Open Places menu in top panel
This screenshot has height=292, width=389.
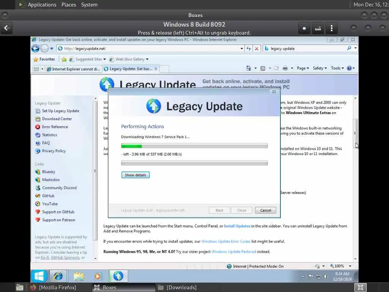tap(69, 5)
